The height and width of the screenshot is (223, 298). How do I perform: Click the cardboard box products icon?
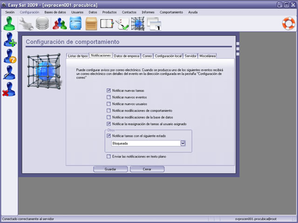91,23
